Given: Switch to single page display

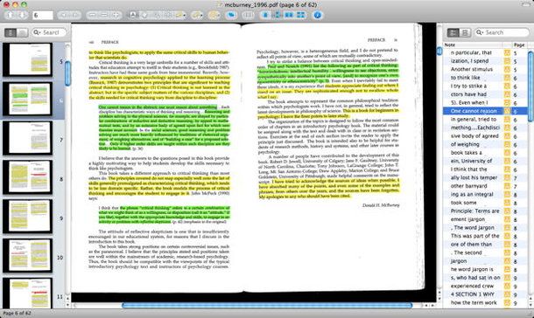Looking at the screenshot, I should click(265, 15).
